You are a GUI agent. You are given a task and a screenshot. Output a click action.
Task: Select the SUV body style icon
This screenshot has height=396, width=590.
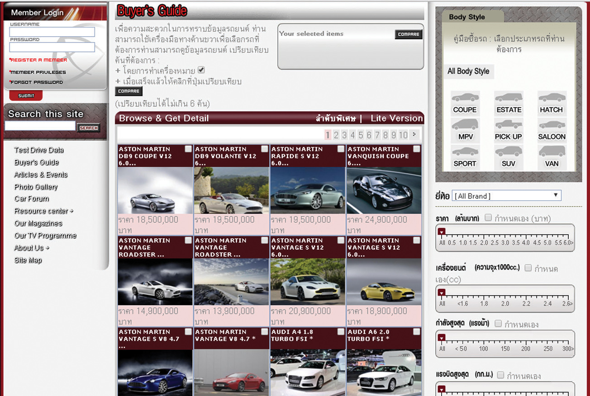coord(509,157)
